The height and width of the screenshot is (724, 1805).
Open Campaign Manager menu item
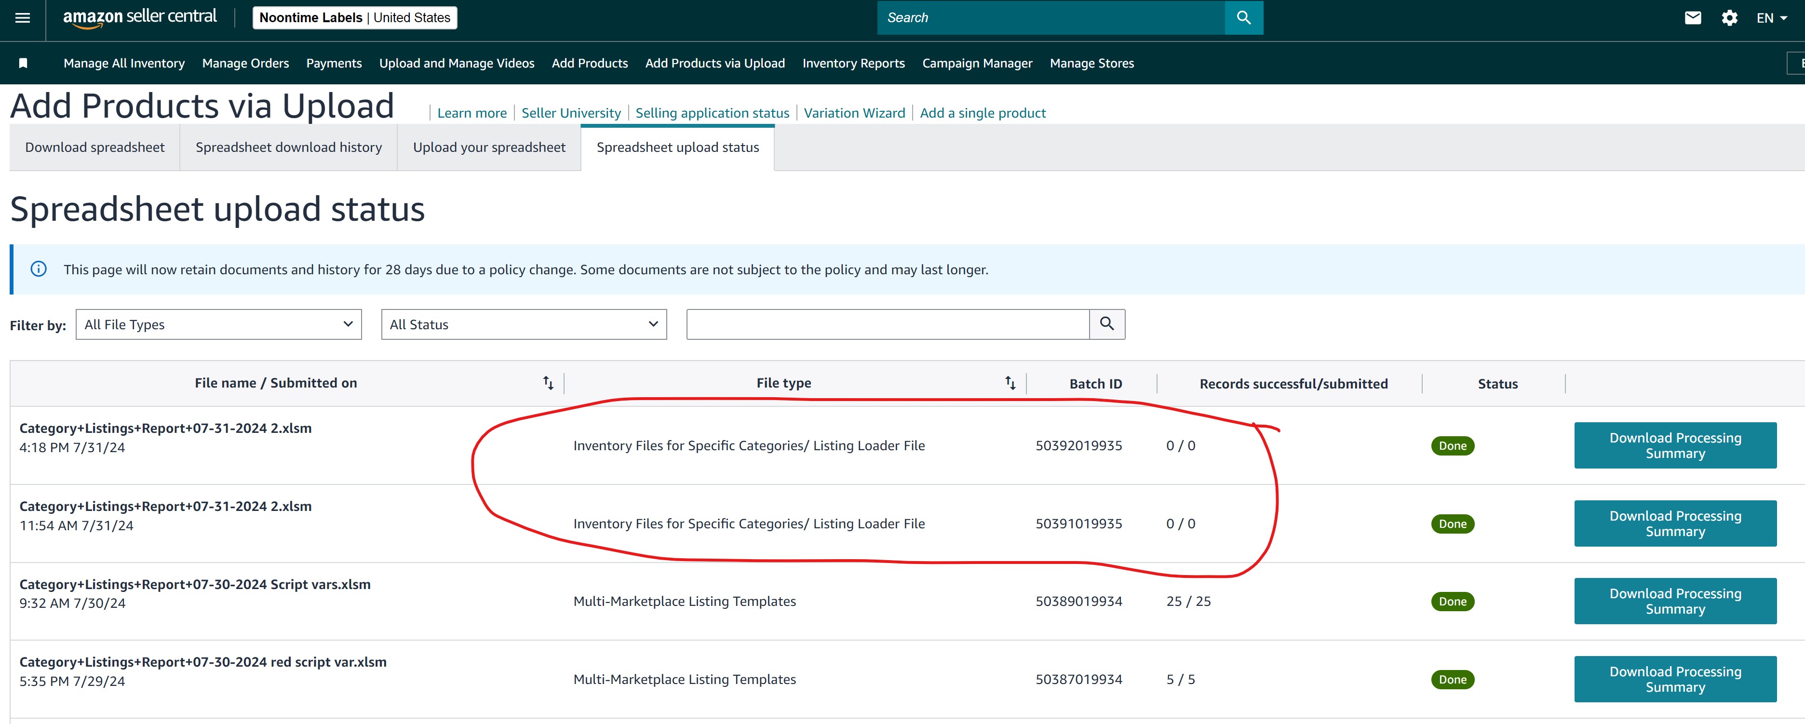pyautogui.click(x=977, y=63)
